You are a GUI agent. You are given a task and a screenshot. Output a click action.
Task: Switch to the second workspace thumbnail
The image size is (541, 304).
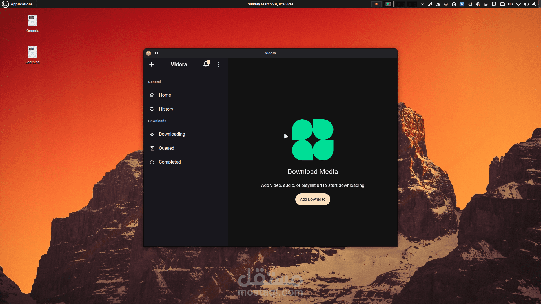pos(388,4)
